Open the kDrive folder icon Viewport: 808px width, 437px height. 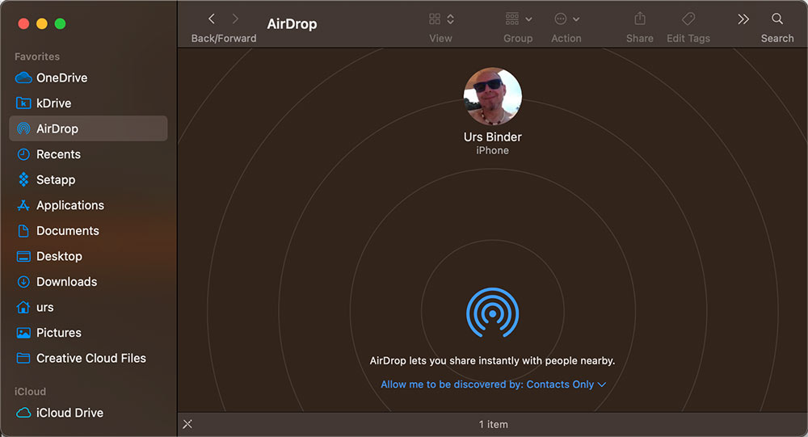pyautogui.click(x=23, y=103)
